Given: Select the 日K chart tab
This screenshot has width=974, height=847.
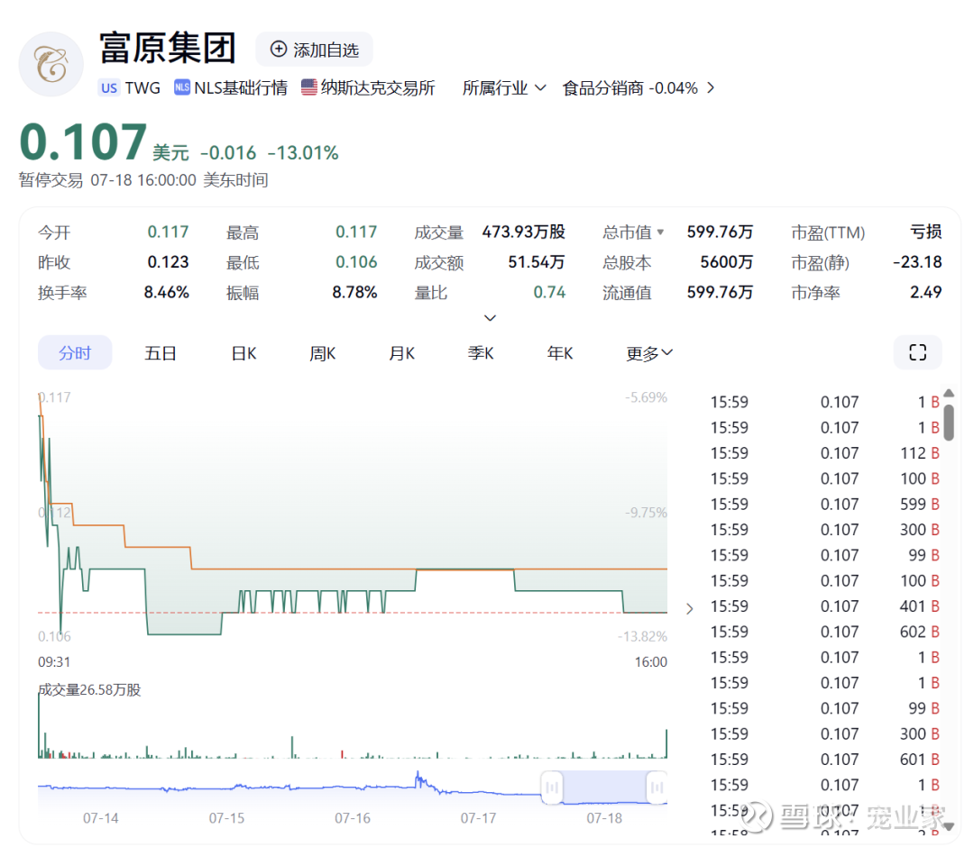Looking at the screenshot, I should pyautogui.click(x=243, y=353).
